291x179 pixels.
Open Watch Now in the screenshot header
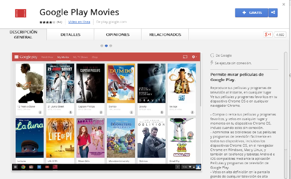(47, 57)
